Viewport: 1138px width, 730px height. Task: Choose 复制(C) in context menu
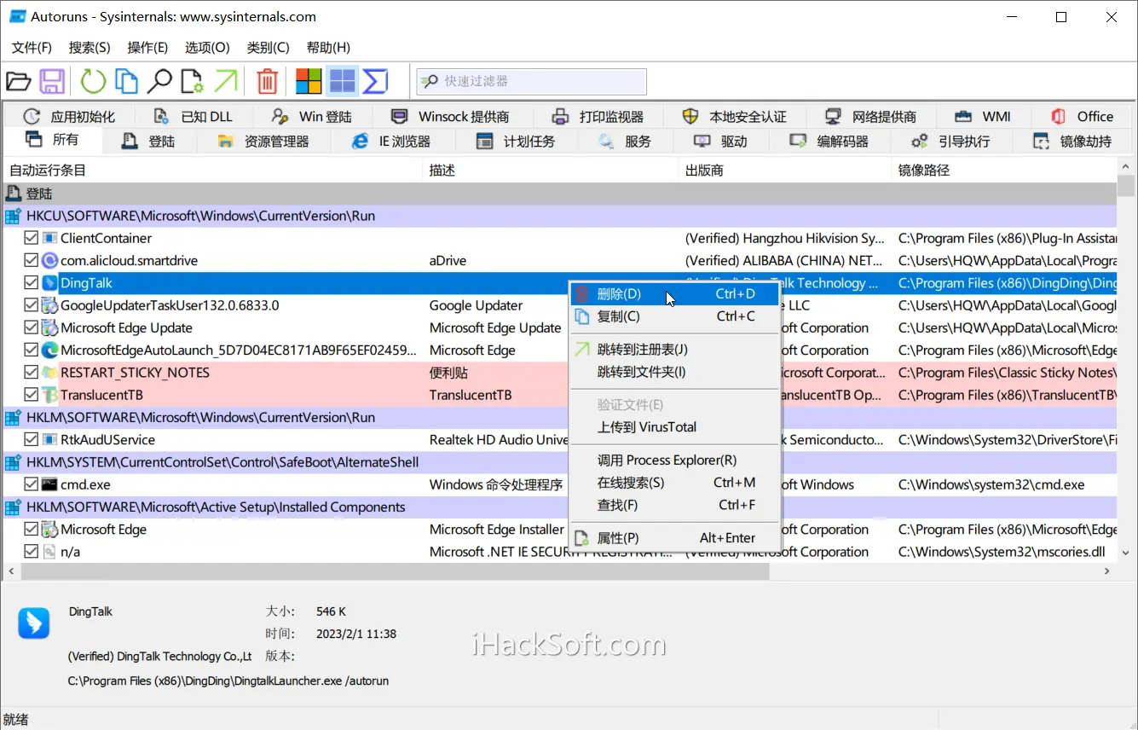[674, 316]
